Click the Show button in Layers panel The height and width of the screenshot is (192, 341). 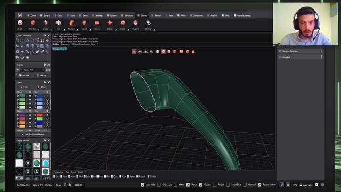coord(42,87)
